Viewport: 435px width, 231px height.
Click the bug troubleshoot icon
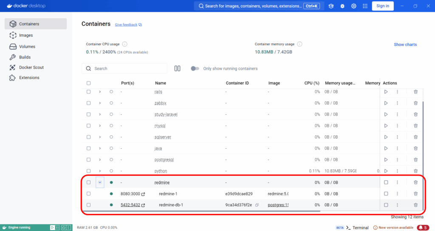click(342, 6)
